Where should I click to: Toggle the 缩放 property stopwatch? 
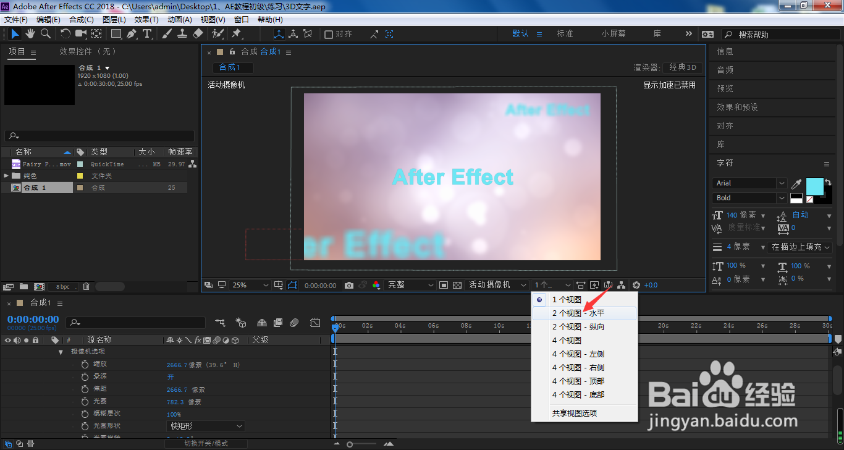pyautogui.click(x=85, y=365)
